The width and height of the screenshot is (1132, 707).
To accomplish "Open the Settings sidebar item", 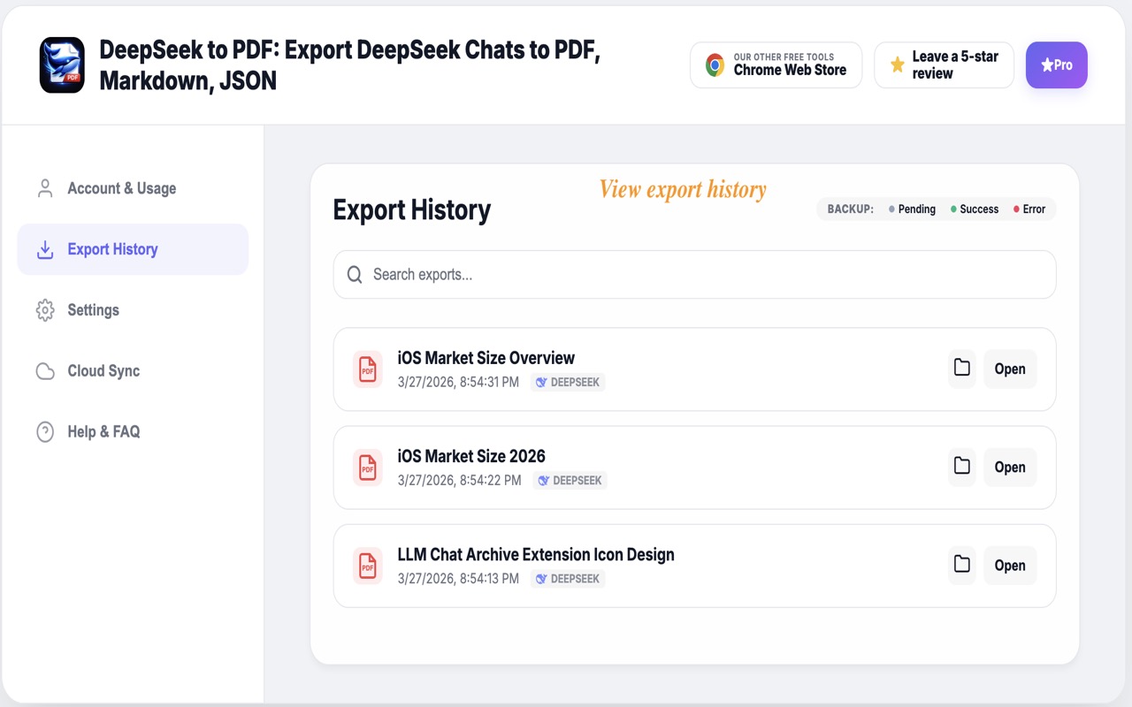I will pyautogui.click(x=133, y=310).
